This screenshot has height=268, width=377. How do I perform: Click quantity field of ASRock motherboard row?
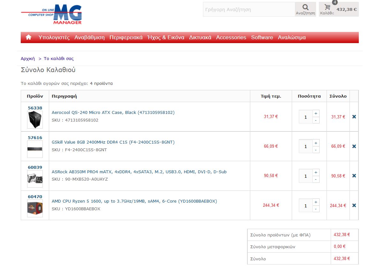click(x=305, y=176)
